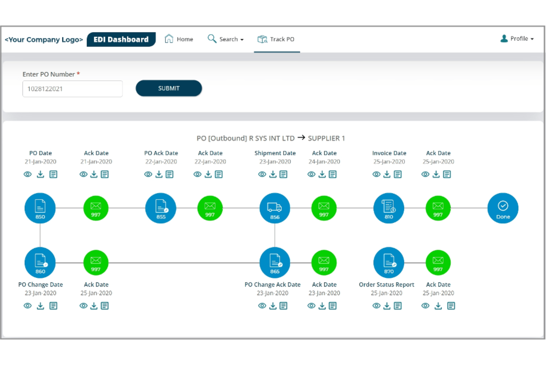
Task: Click the EDI Dashboard button
Action: coord(121,40)
